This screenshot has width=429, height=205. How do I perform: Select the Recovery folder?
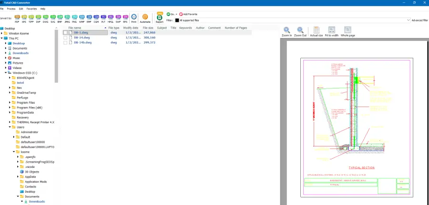coord(23,117)
